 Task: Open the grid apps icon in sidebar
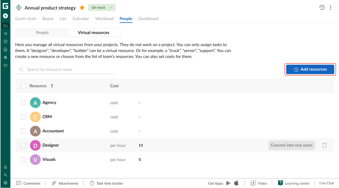pyautogui.click(x=5, y=57)
